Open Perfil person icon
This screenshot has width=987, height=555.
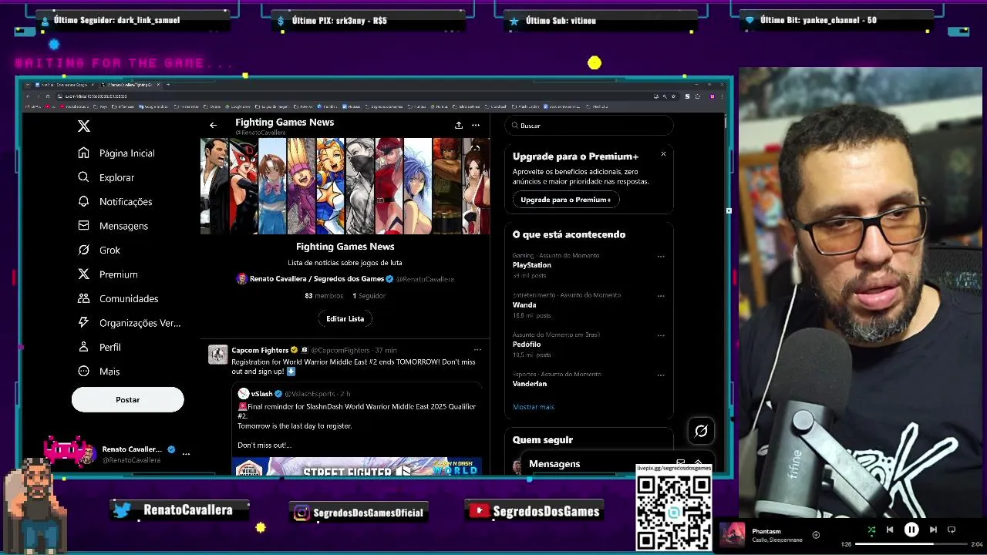83,347
